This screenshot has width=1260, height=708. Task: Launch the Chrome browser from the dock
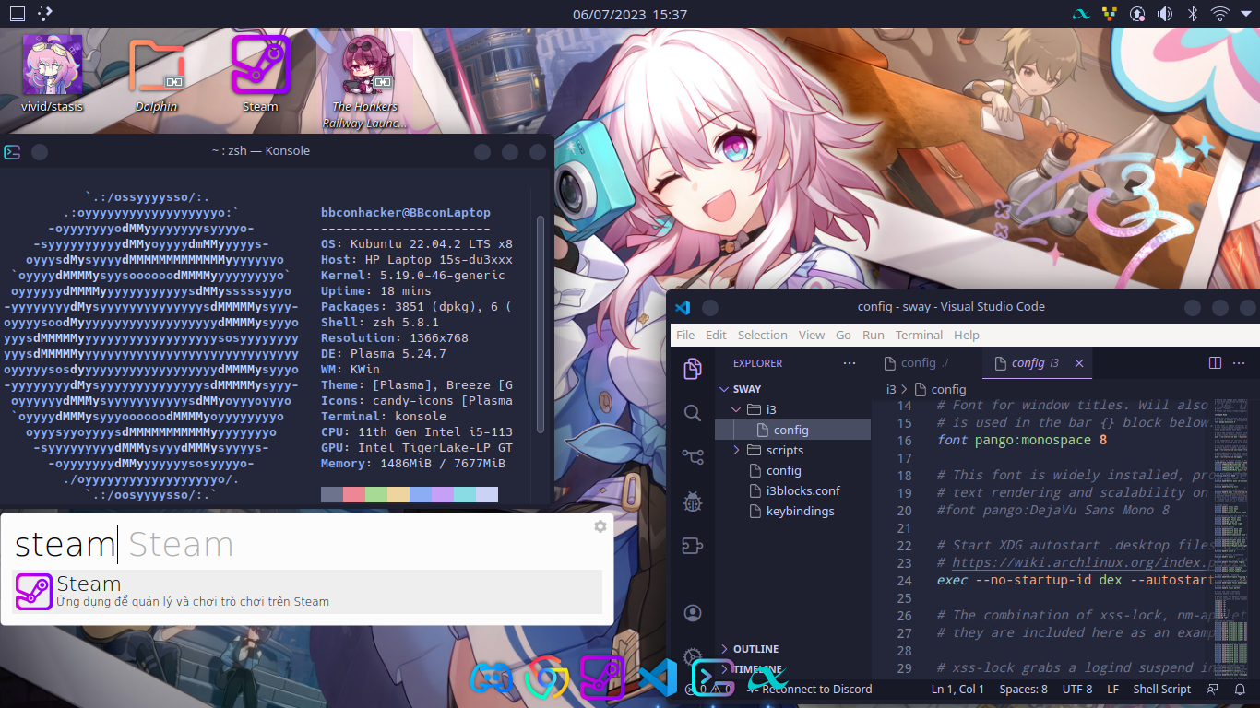coord(546,678)
